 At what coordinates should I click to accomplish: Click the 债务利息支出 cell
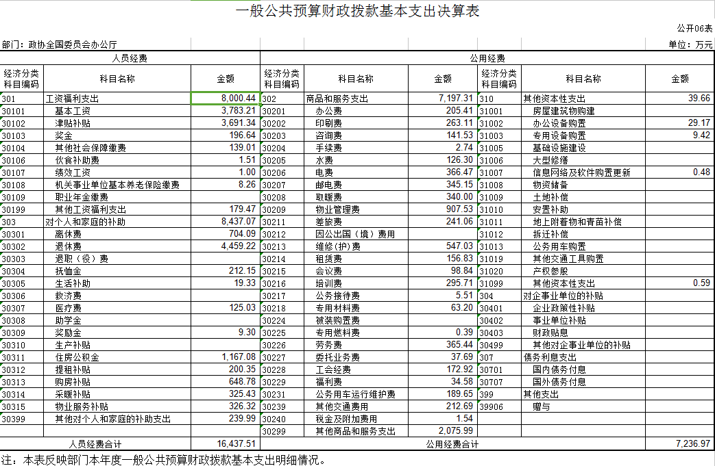point(583,357)
